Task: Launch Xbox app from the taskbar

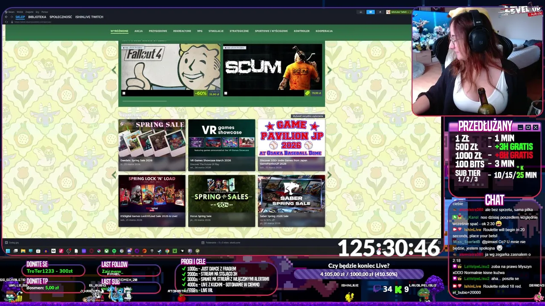Action: pyautogui.click(x=106, y=251)
